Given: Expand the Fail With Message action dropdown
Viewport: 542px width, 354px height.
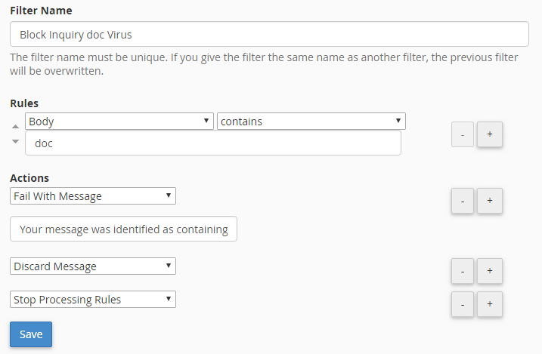Looking at the screenshot, I should point(93,196).
